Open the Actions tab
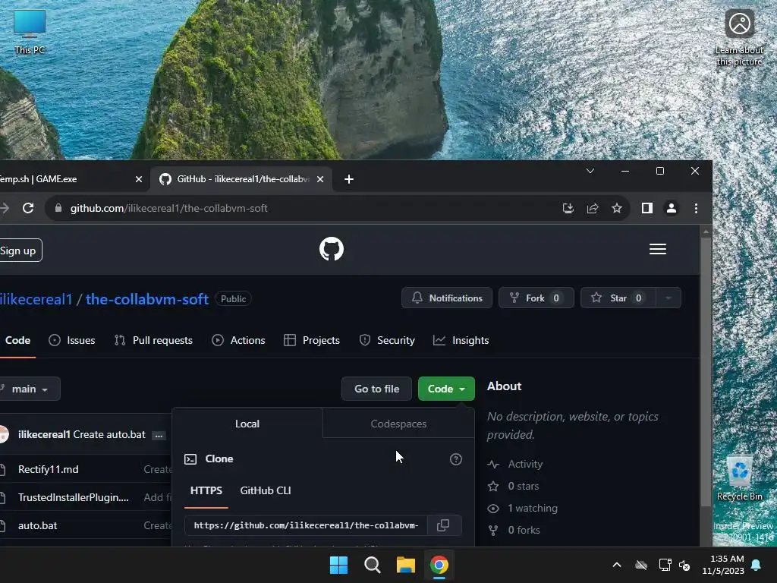The height and width of the screenshot is (583, 777). tap(238, 340)
